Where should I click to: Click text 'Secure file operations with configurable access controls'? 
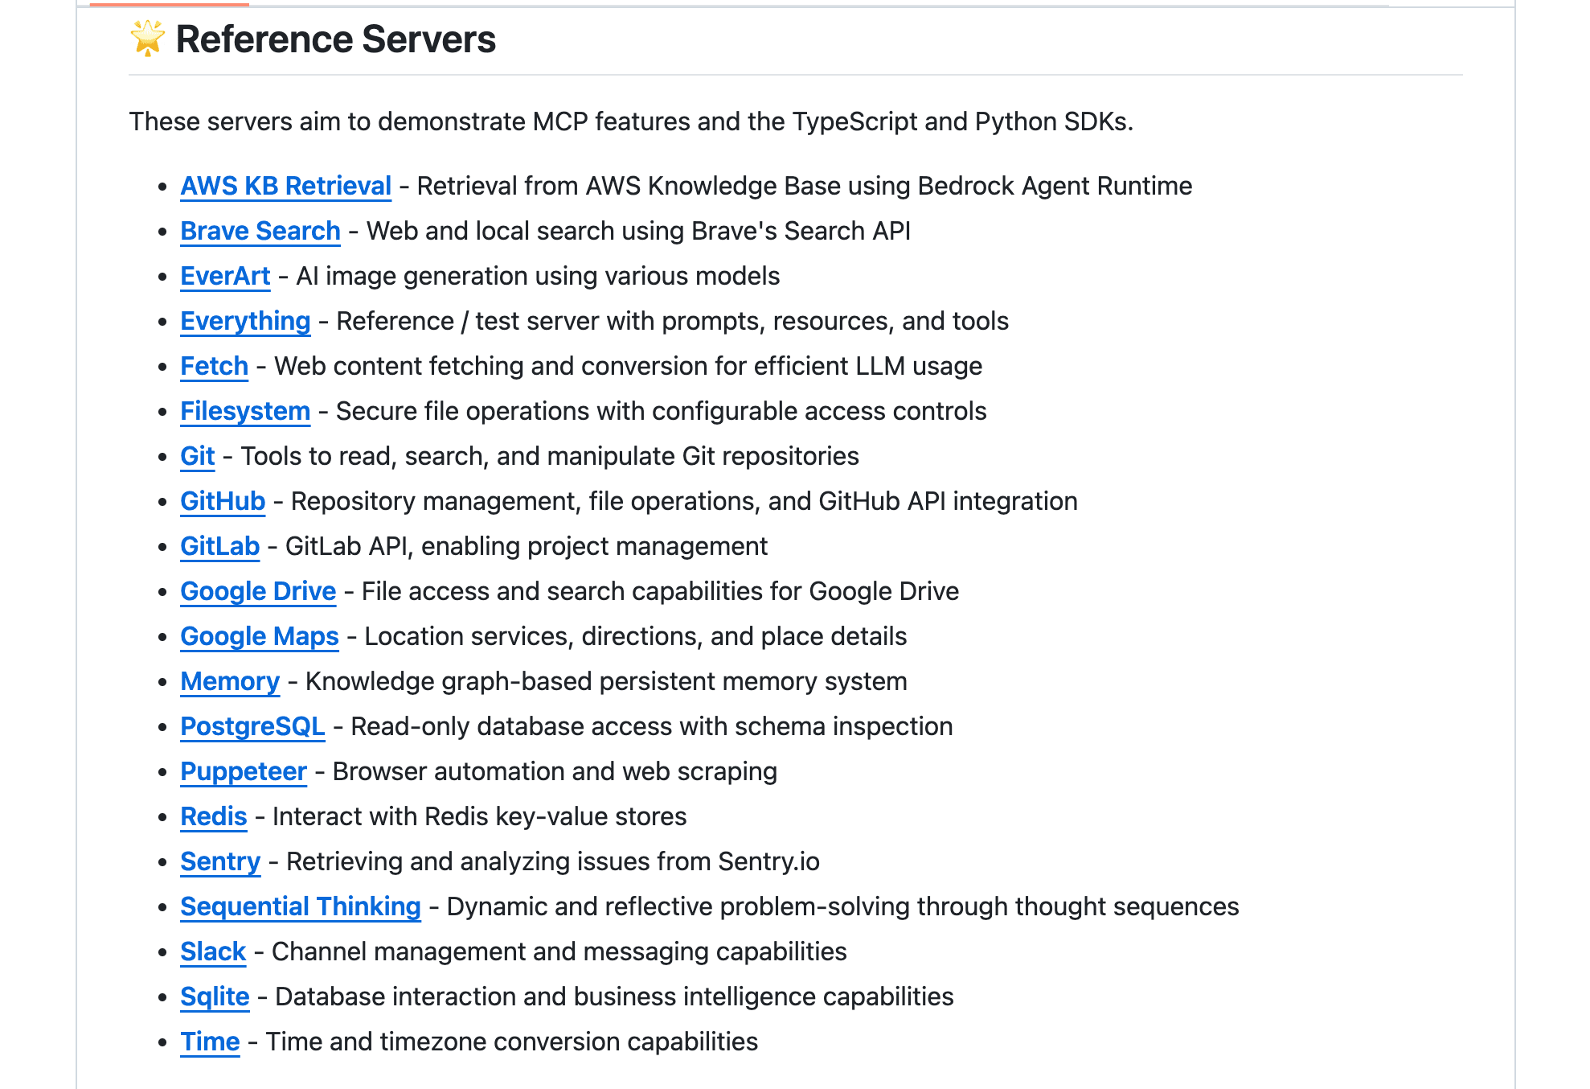point(661,411)
